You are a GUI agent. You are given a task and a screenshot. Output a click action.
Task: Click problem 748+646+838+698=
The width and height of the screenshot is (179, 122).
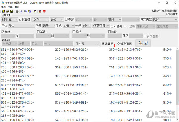point(18,58)
